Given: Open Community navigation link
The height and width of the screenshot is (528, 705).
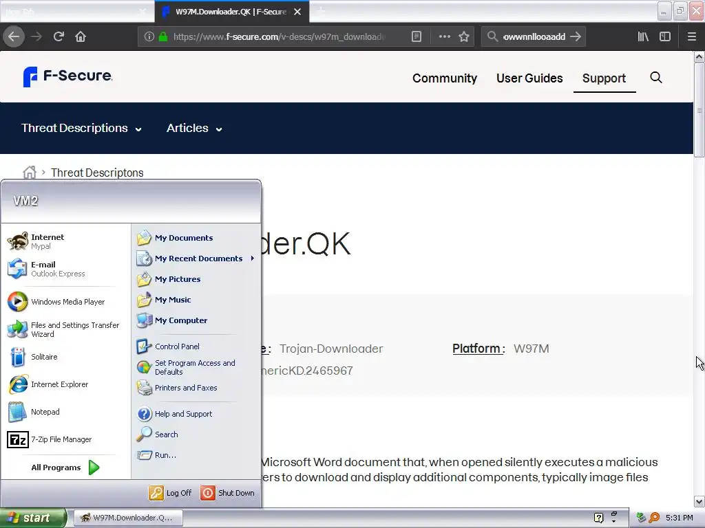Looking at the screenshot, I should point(445,78).
